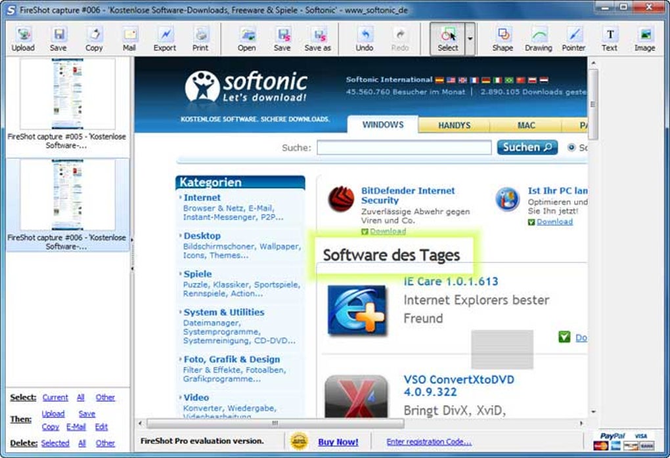Click the All link in Select row
670x458 pixels.
coord(80,398)
